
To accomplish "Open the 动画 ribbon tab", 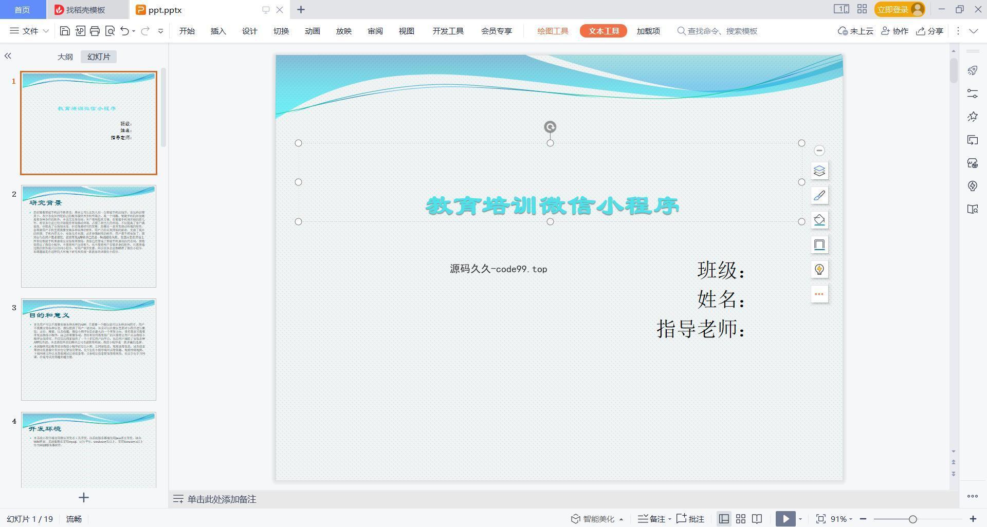I will (312, 31).
